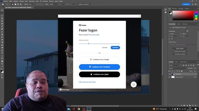Select the Eraser tool
The image size is (199, 111).
click(2, 40)
